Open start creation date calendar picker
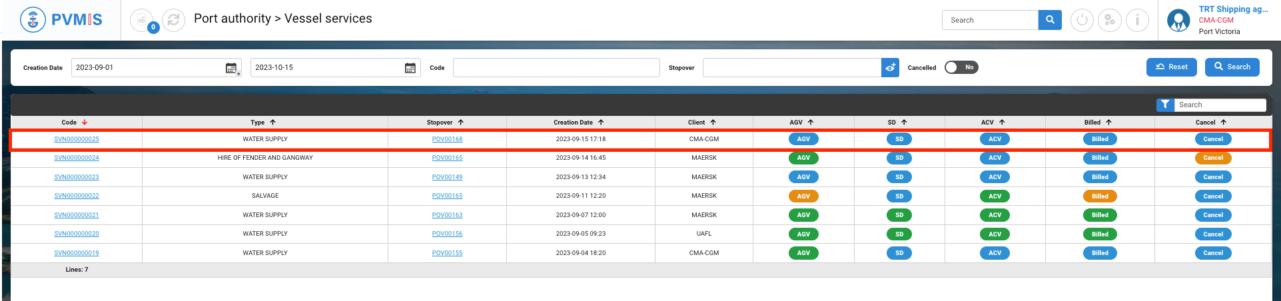The image size is (1281, 301). coord(231,68)
